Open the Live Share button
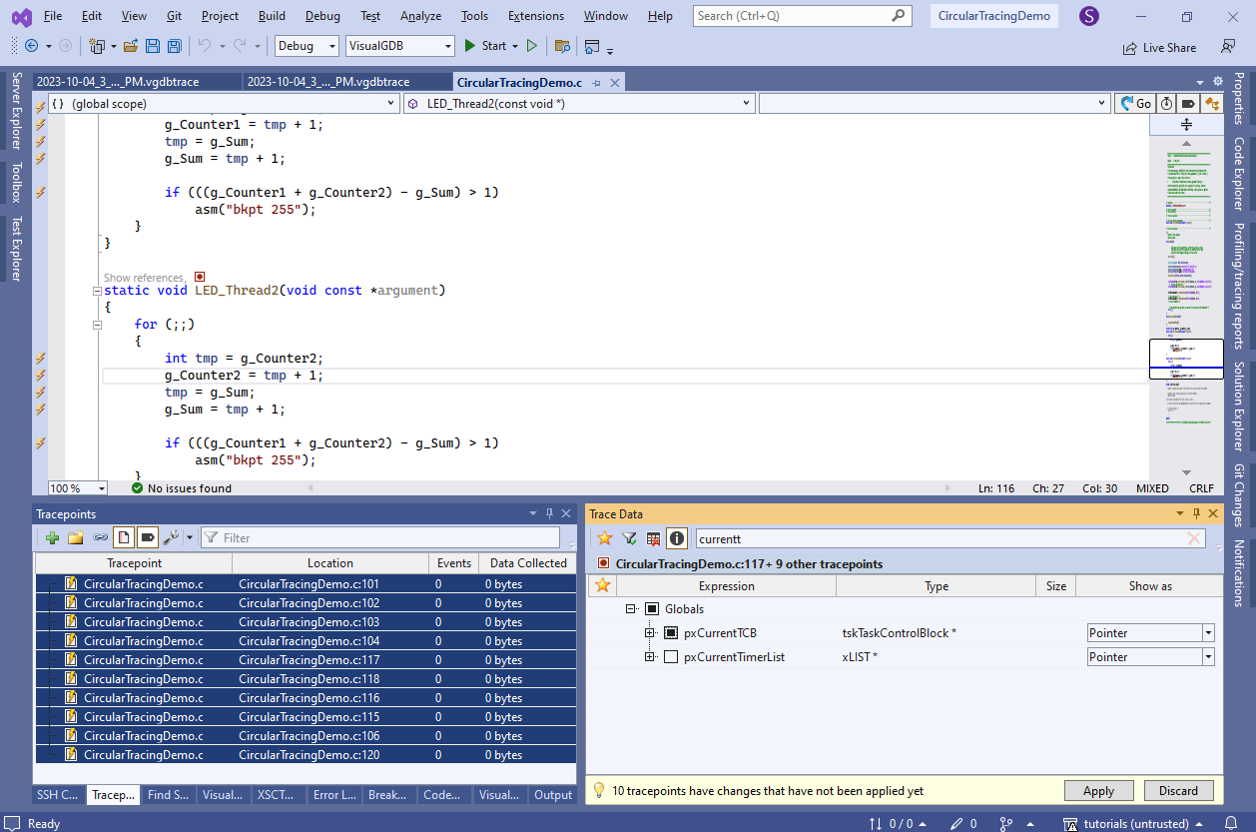1256x832 pixels. 1159,47
